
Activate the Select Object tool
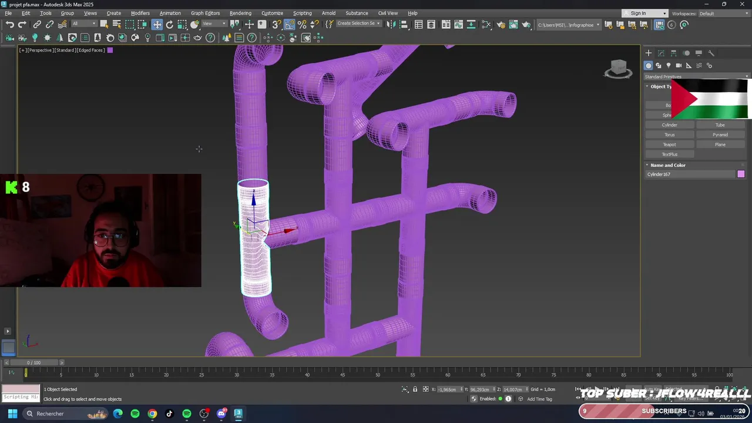tap(104, 25)
